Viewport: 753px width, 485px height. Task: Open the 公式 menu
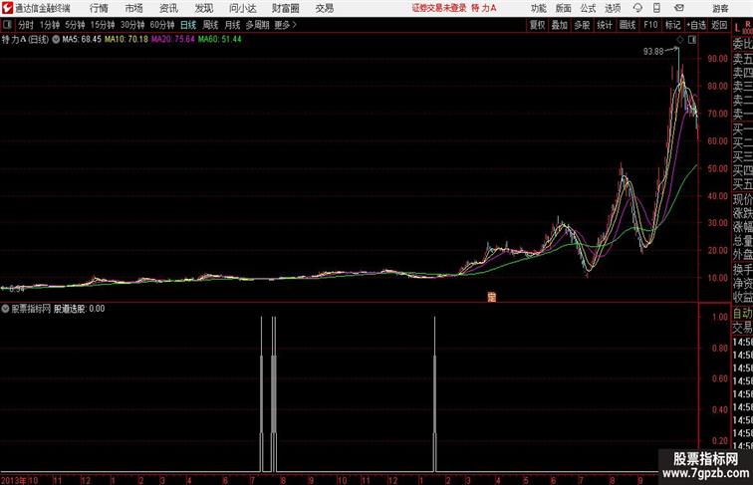click(588, 8)
